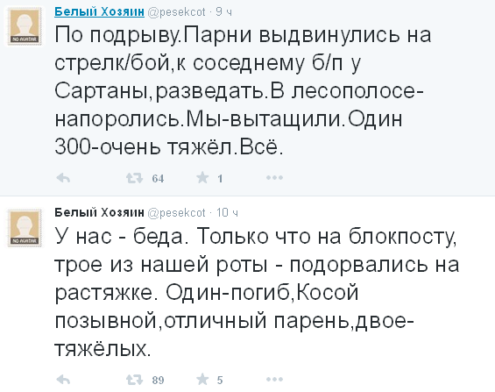
Task: Reply to the first tweet about подрыв
Action: point(63,178)
